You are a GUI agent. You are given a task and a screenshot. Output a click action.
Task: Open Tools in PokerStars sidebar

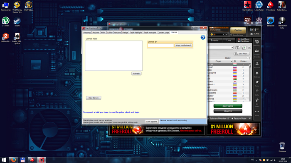(x=257, y=84)
